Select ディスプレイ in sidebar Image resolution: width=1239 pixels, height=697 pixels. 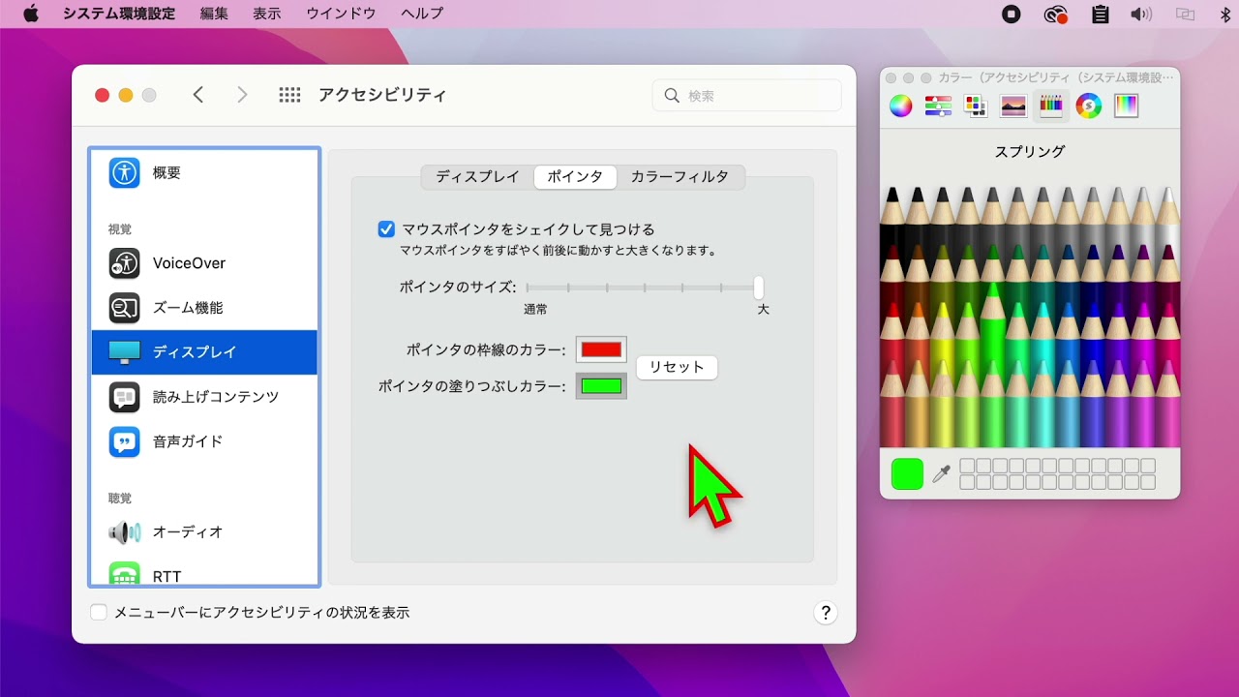pyautogui.click(x=204, y=352)
